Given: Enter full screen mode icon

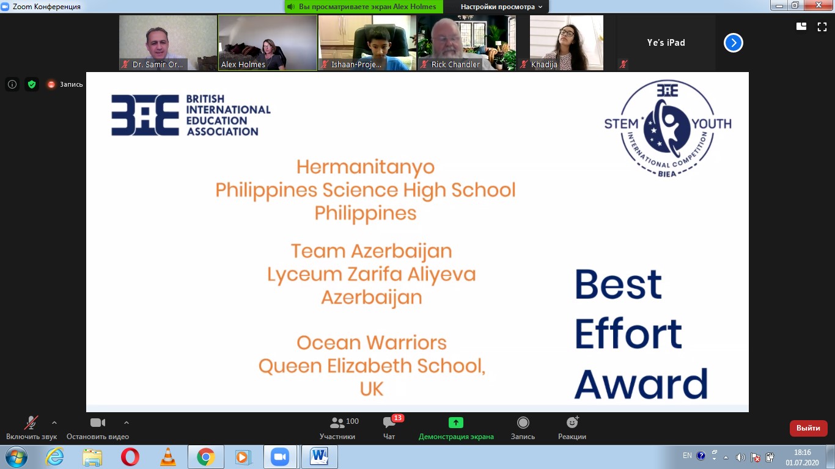Looking at the screenshot, I should click(x=822, y=26).
